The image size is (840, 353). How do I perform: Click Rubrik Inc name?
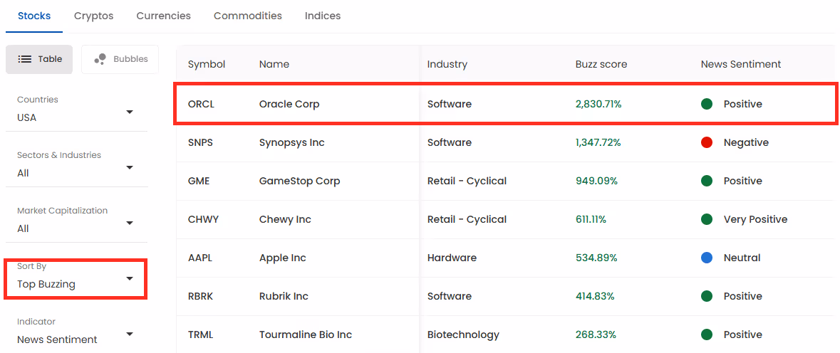pos(284,297)
